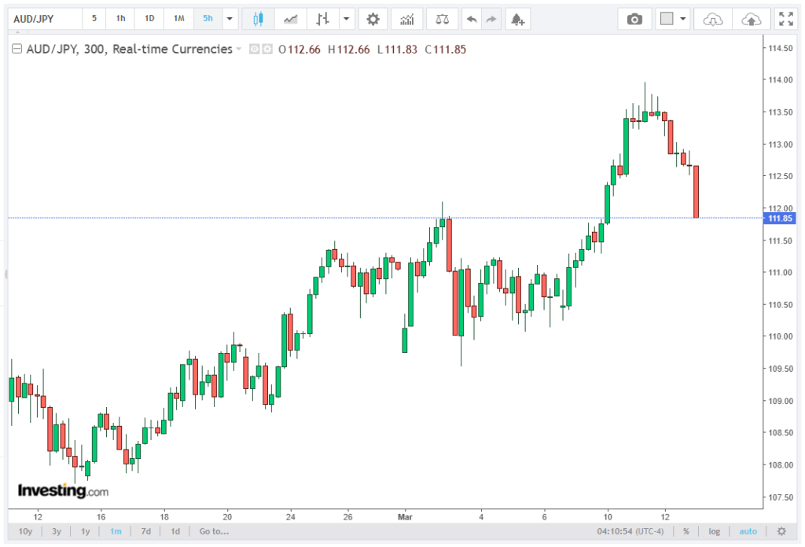Take a chart snapshot with camera icon
The width and height of the screenshot is (805, 547).
(634, 18)
